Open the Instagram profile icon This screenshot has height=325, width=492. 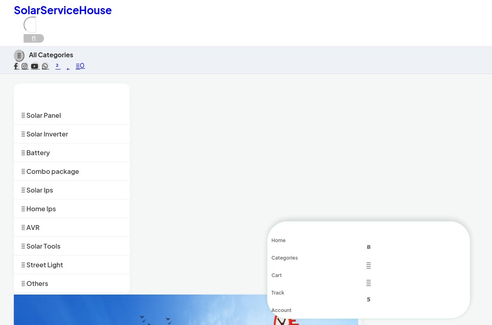[25, 66]
